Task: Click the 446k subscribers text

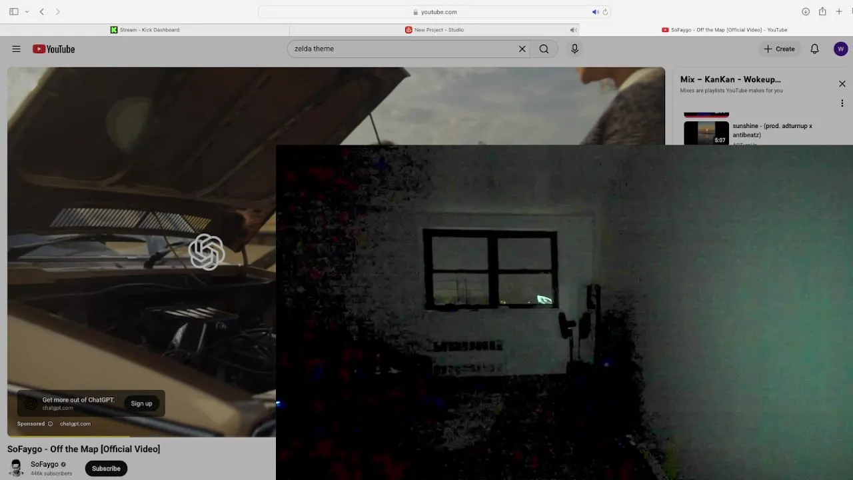Action: [x=51, y=474]
